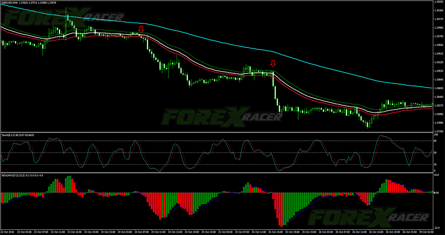Click the 23 Oct 19:00 time label

(x=92, y=232)
